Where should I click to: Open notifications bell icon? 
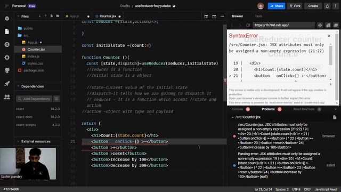(x=327, y=6)
